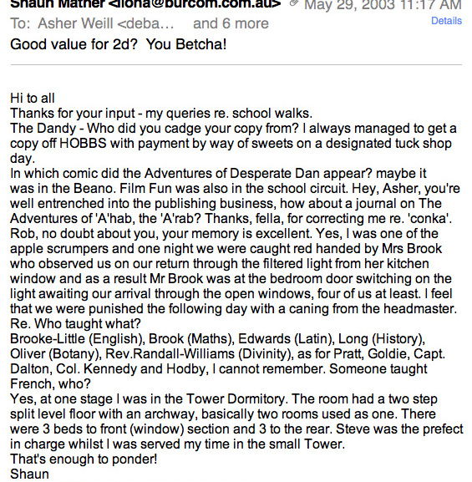The width and height of the screenshot is (472, 482).
Task: Click the word HOBBS in the message
Action: [83, 143]
